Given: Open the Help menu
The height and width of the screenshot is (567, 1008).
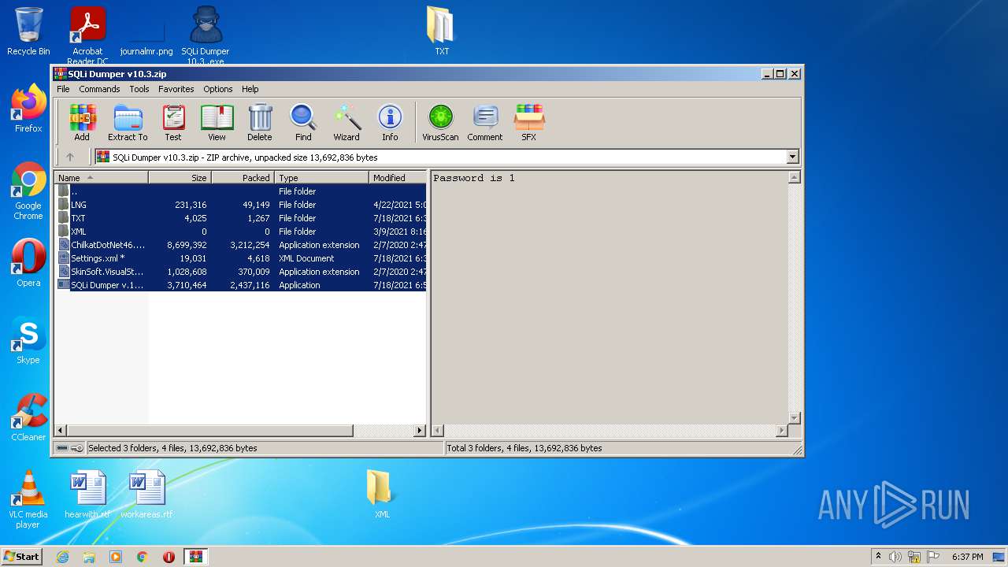Looking at the screenshot, I should click(250, 89).
